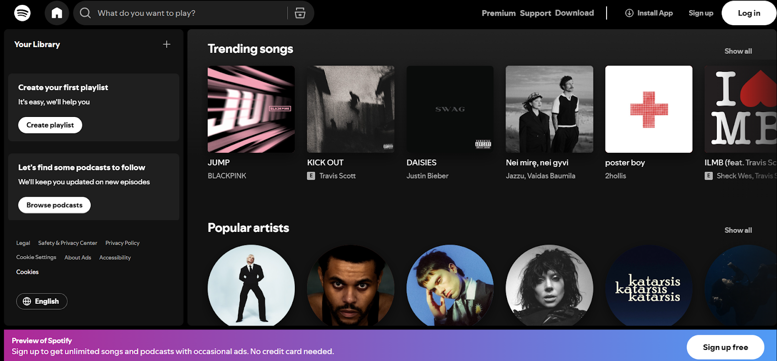The width and height of the screenshot is (777, 361).
Task: Click the Trending songs heading
Action: click(251, 49)
